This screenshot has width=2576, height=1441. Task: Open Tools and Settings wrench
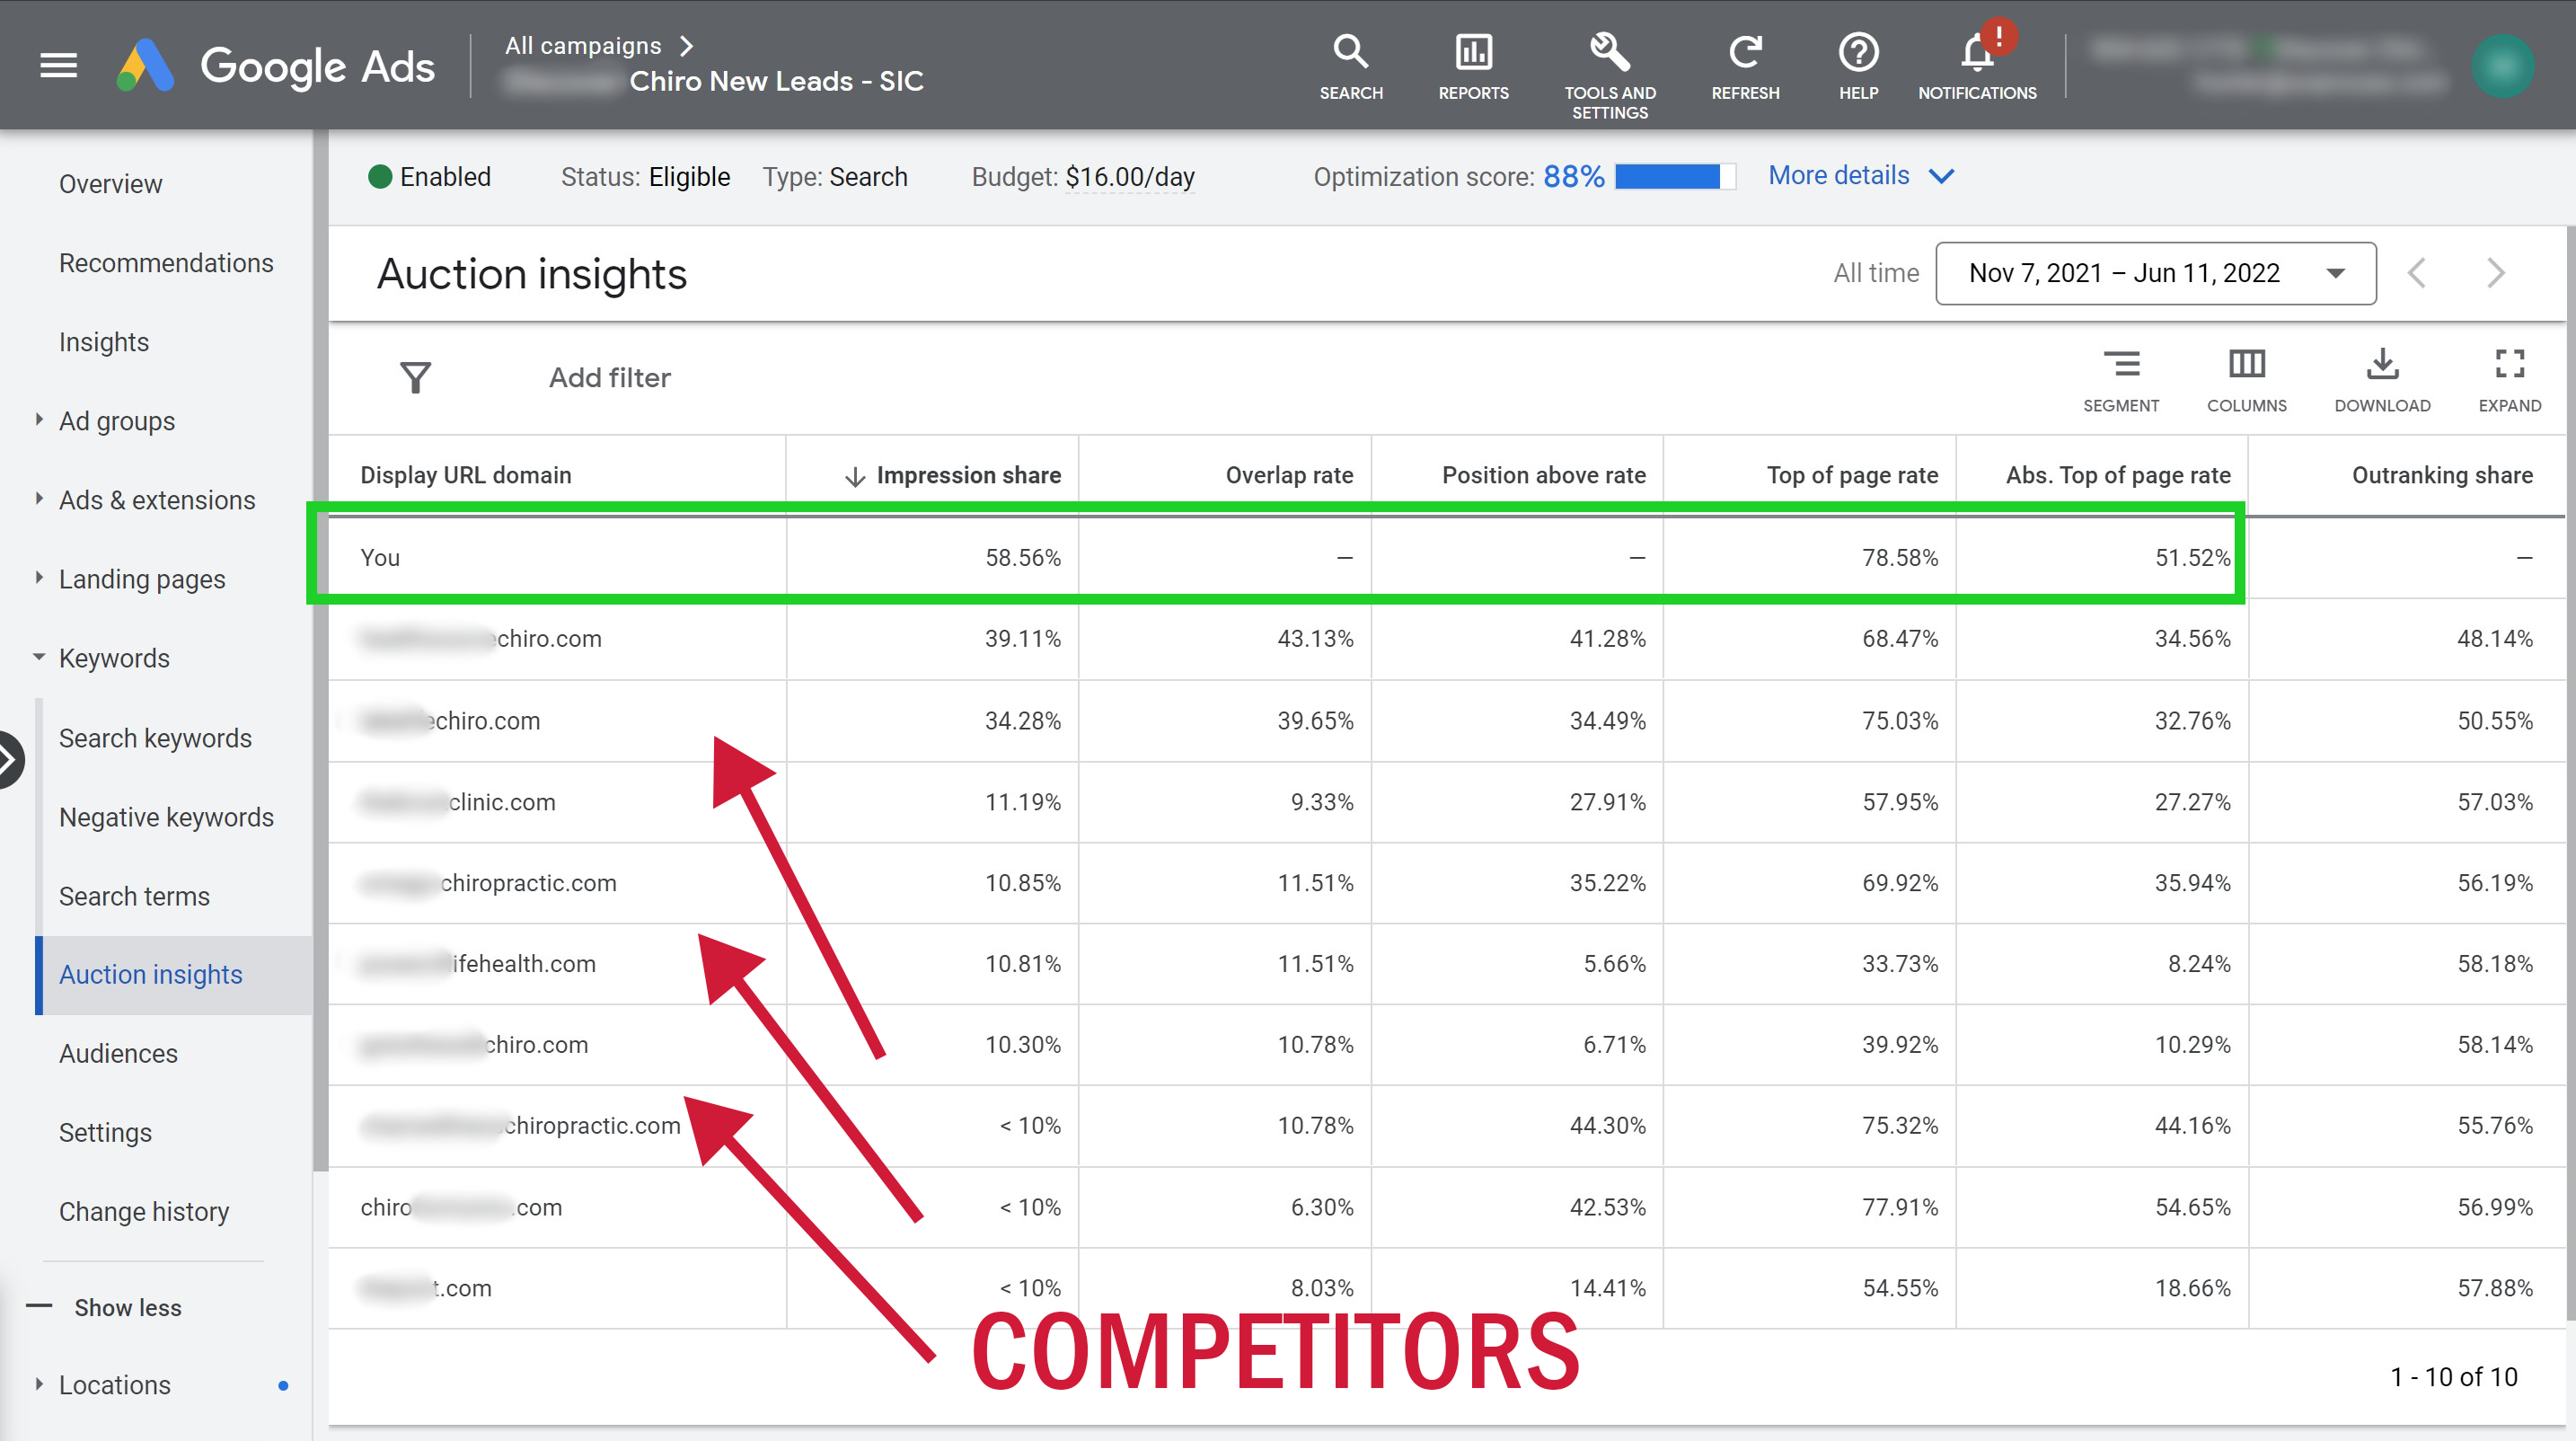pos(1609,52)
